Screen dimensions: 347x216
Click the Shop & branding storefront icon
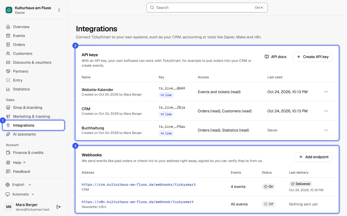coord(8,107)
